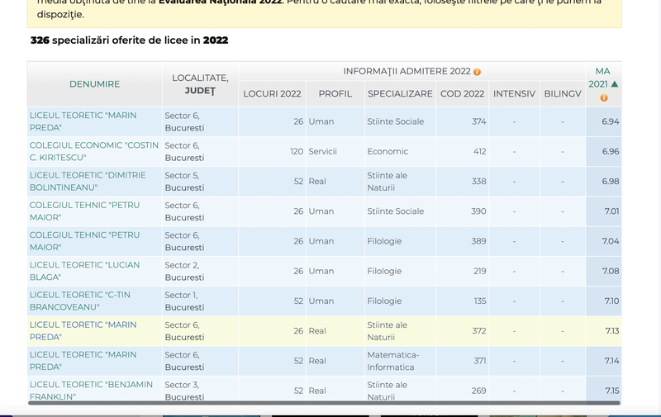The image size is (661, 417).
Task: Click the Cod 2022 column header
Action: [x=462, y=93]
